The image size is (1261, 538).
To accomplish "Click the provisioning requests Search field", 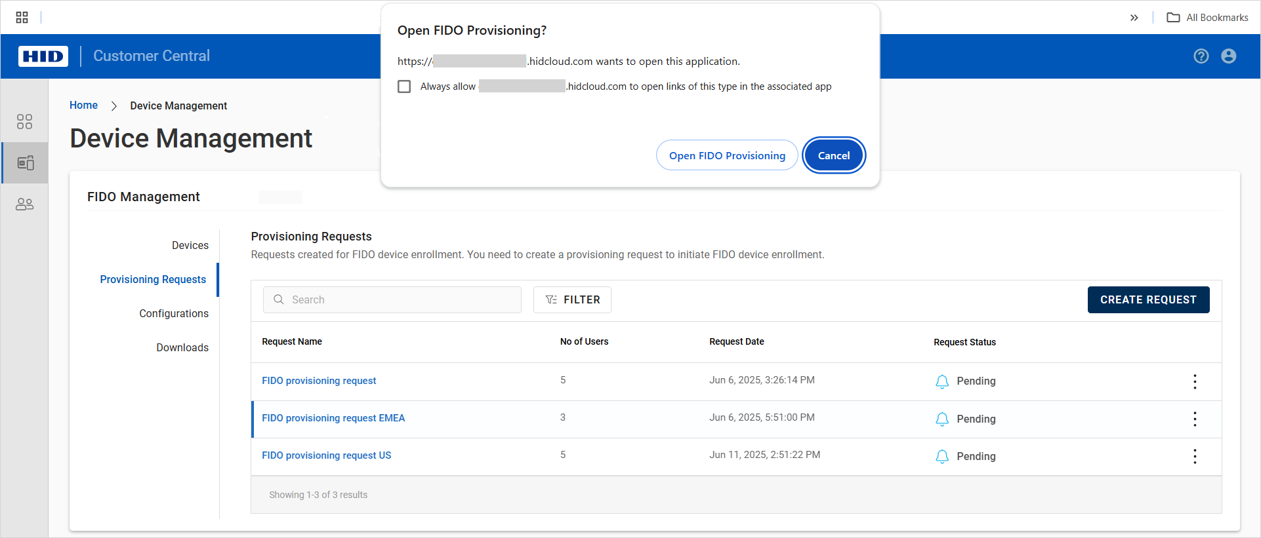I will (x=392, y=300).
